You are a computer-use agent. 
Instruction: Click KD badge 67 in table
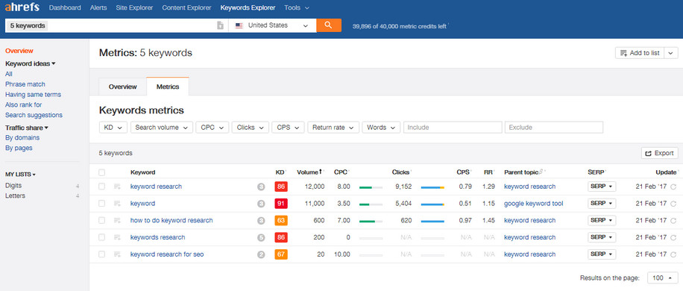coord(281,254)
